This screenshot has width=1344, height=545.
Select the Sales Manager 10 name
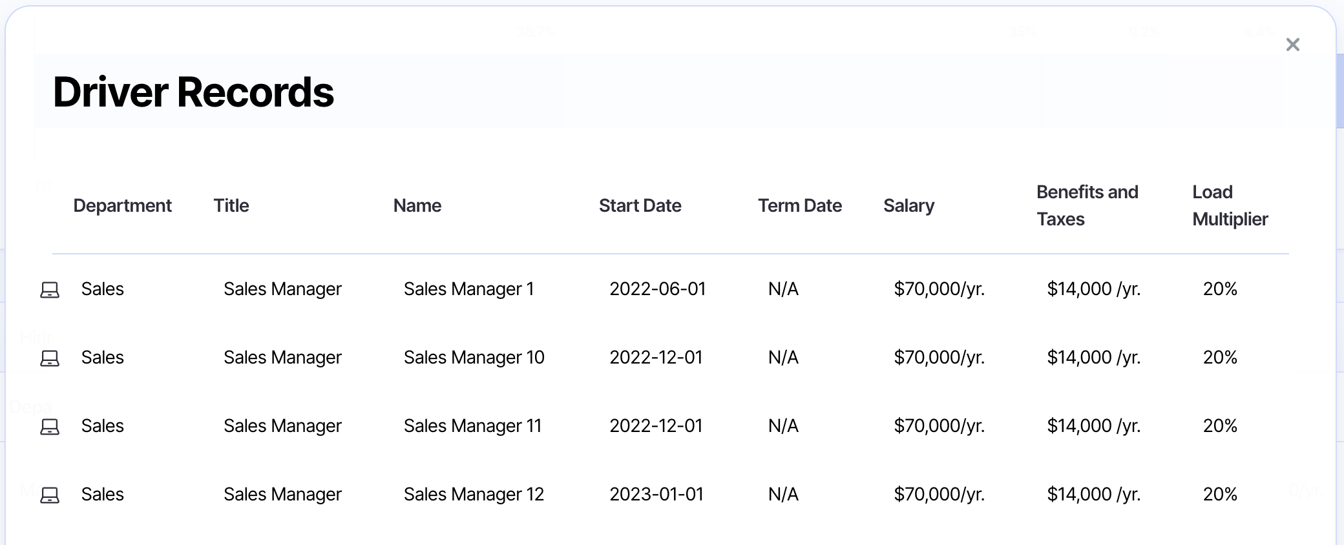pyautogui.click(x=474, y=357)
